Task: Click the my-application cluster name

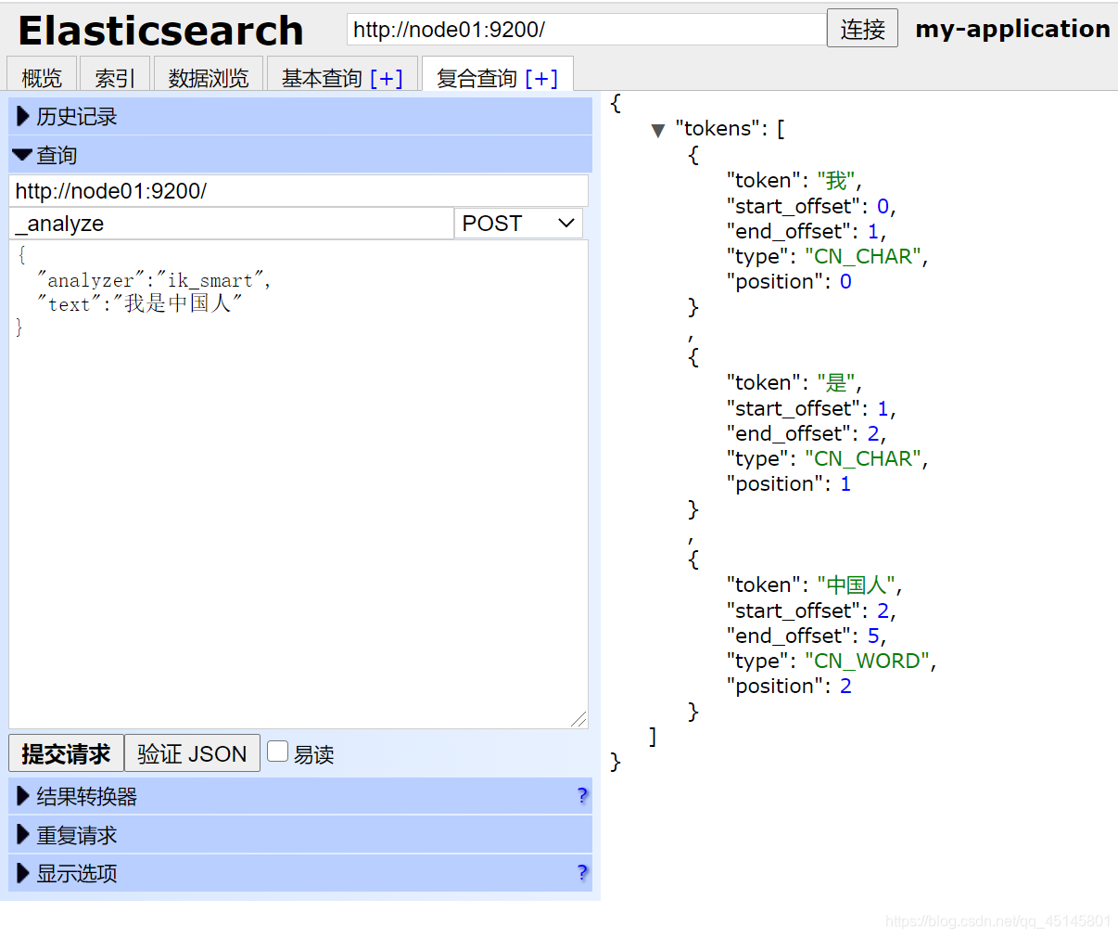Action: 1012,29
